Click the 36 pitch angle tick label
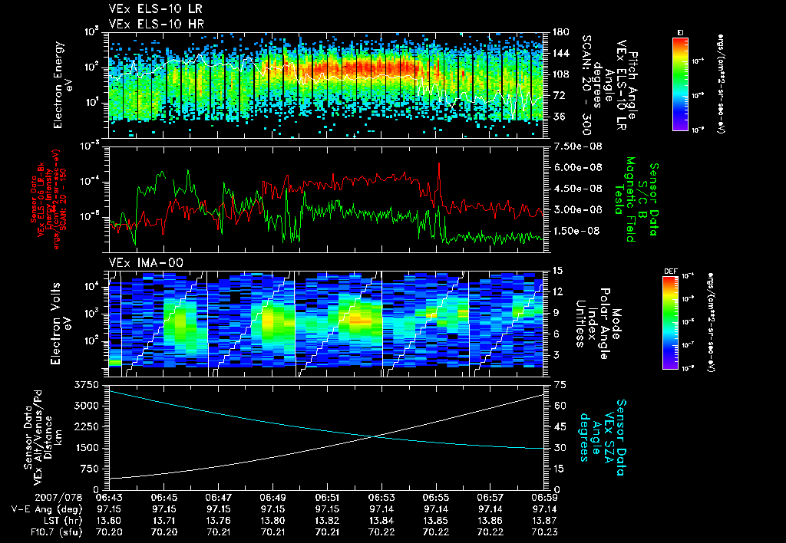The image size is (786, 543). [x=558, y=117]
